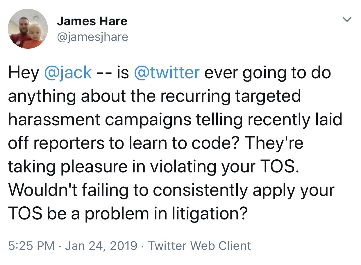
Task: Open the Twitter Web Client source link
Action: click(199, 246)
